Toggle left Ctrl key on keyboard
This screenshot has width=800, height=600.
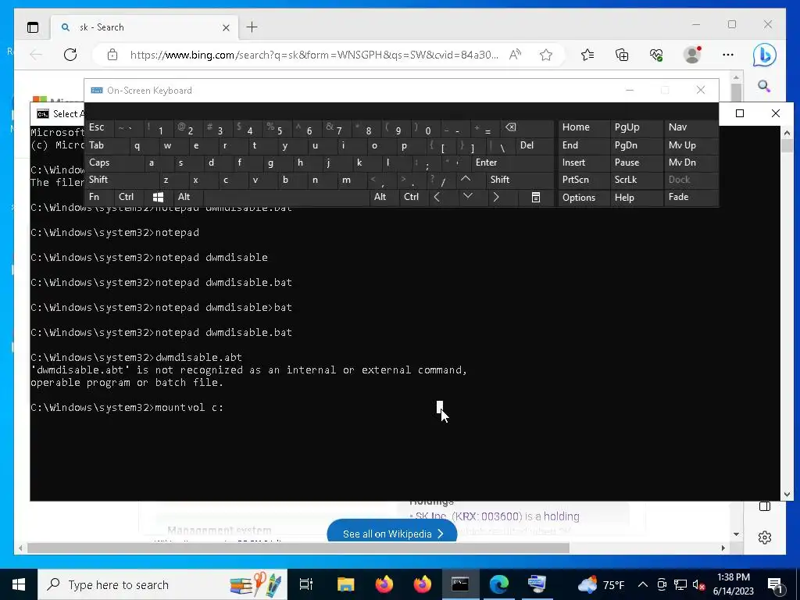tap(129, 197)
